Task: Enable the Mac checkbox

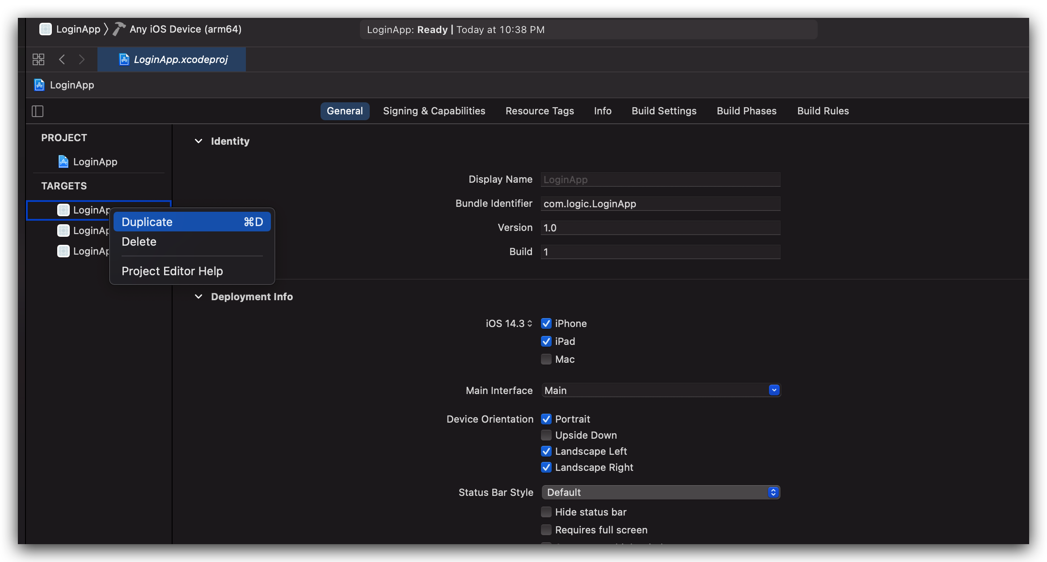Action: coord(546,359)
